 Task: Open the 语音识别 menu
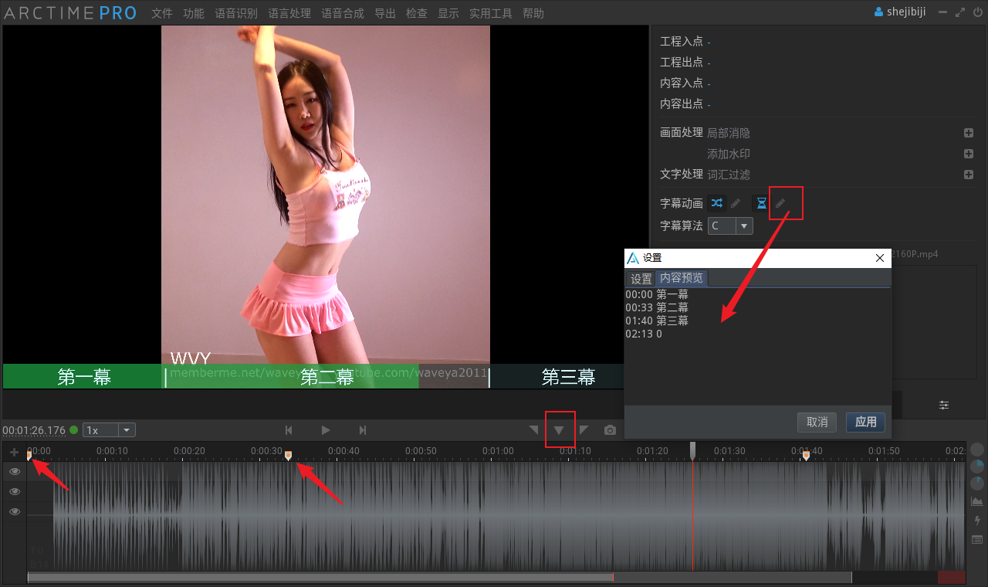[236, 13]
